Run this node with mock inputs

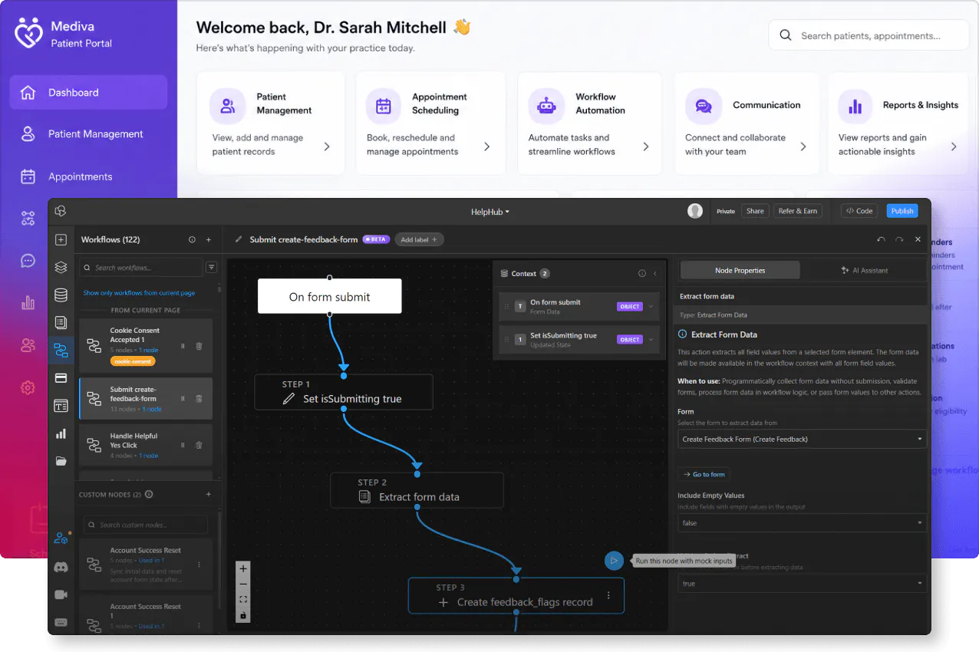tap(613, 561)
